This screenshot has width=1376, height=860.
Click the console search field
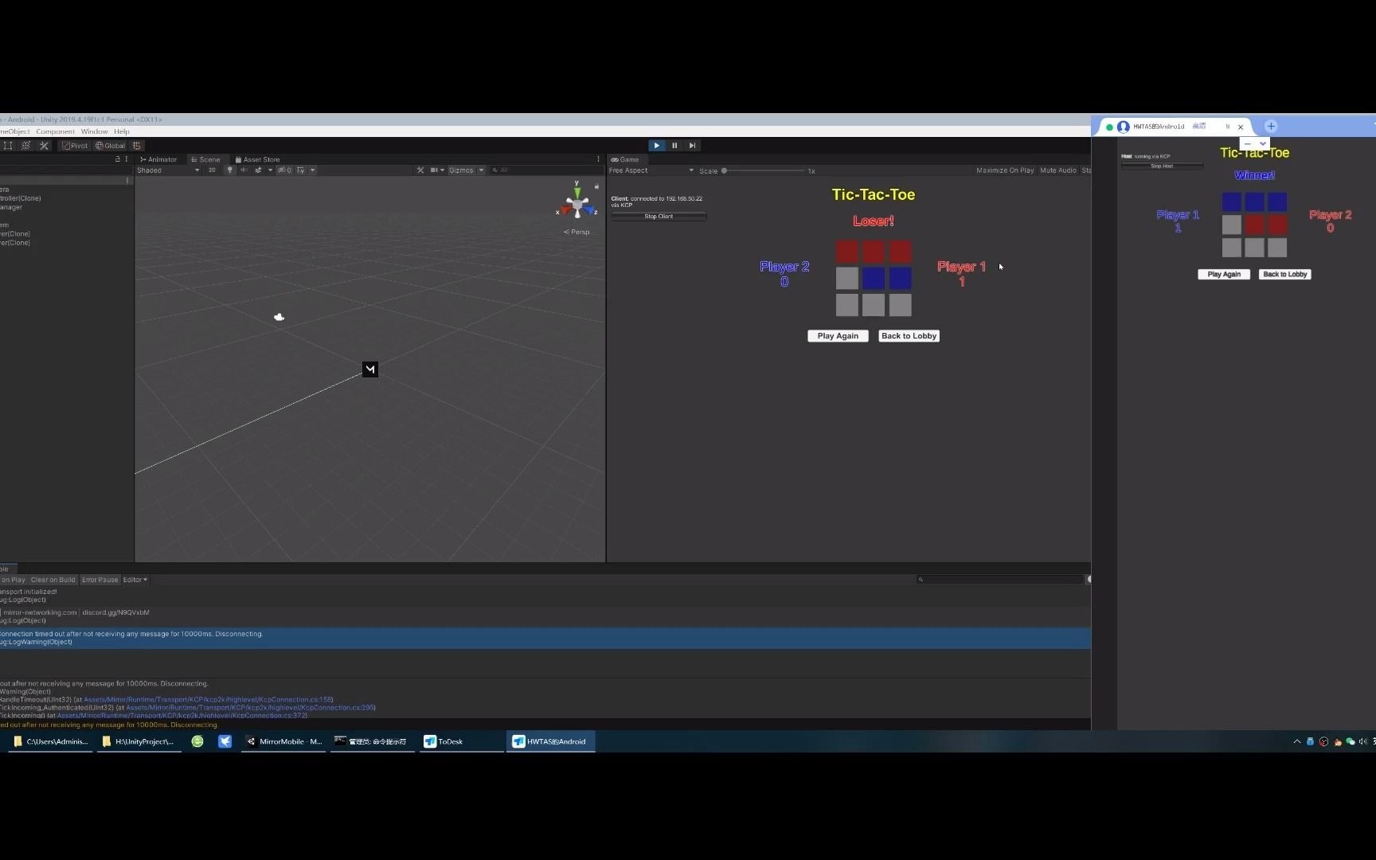[x=1000, y=580]
